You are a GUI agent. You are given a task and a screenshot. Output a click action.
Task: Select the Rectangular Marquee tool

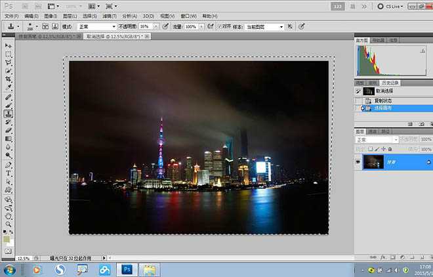[x=9, y=54]
